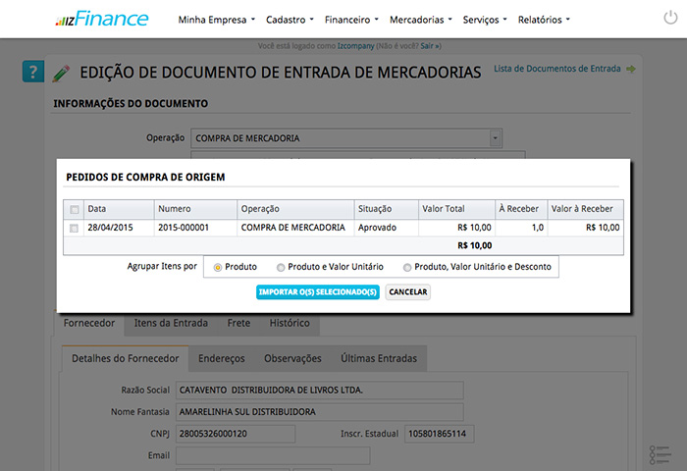
Task: Click the Email input field
Action: point(272,455)
